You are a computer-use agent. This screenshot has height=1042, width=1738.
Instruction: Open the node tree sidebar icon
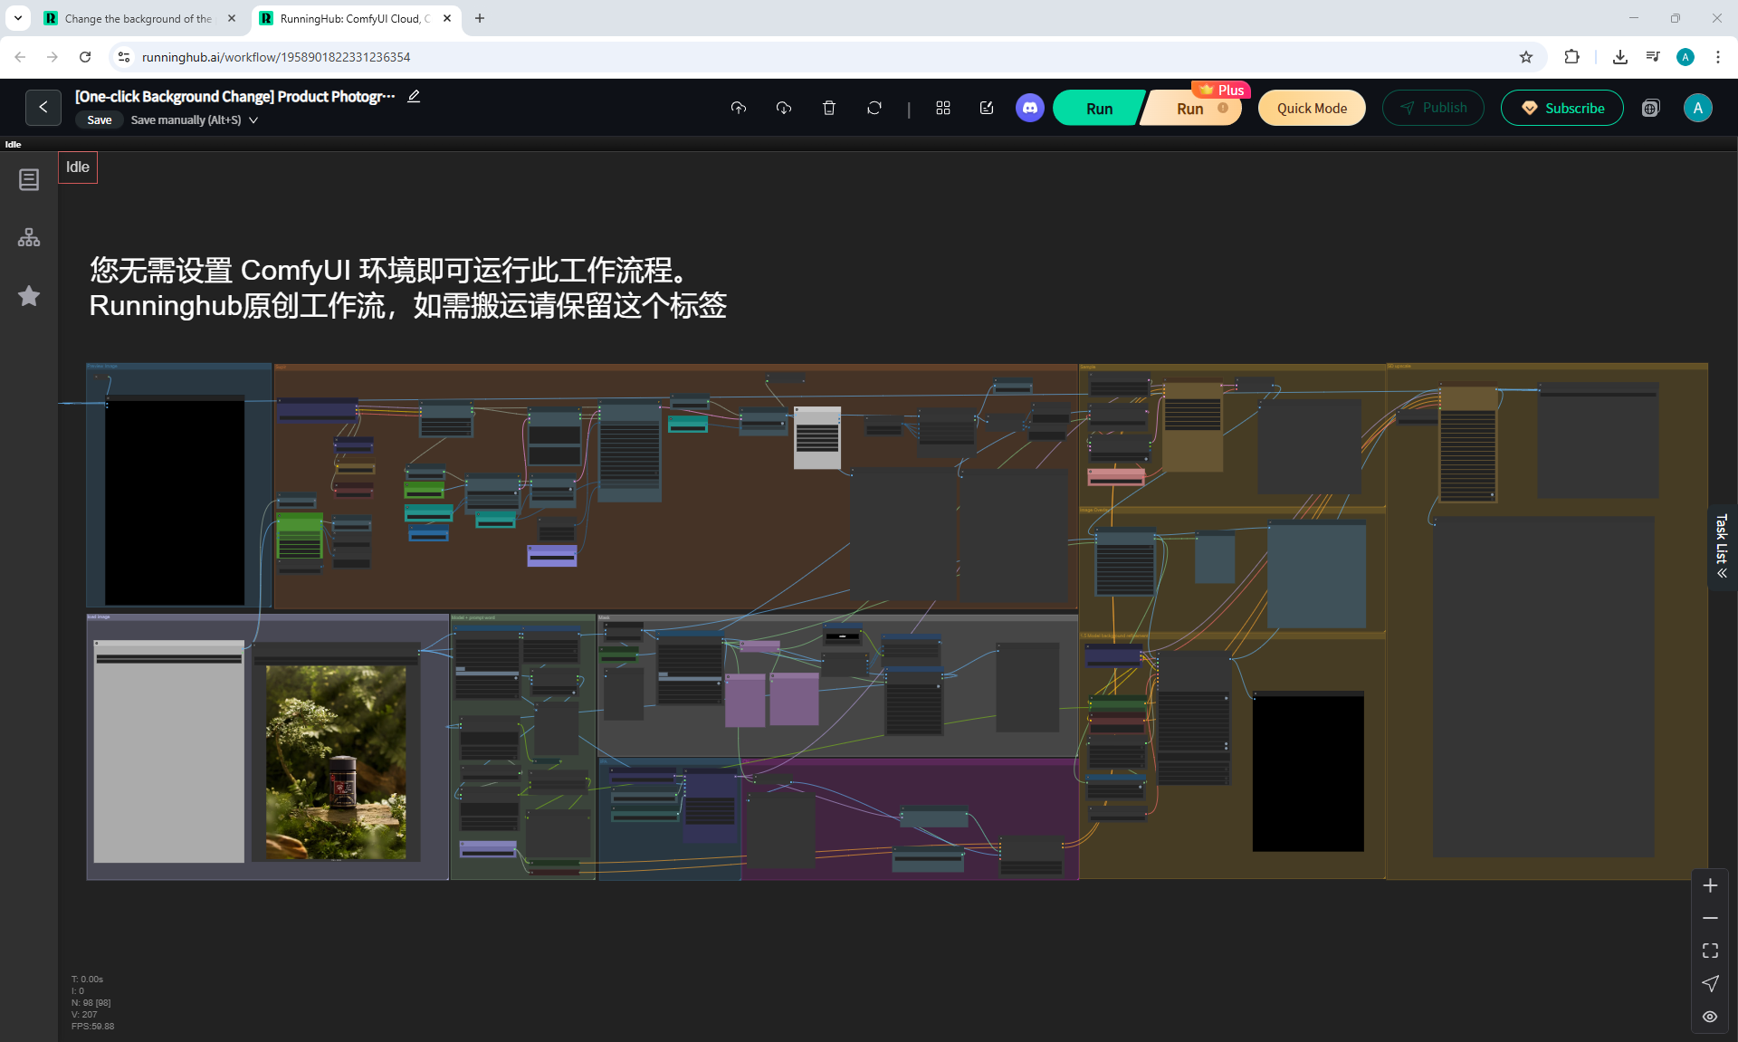click(29, 237)
